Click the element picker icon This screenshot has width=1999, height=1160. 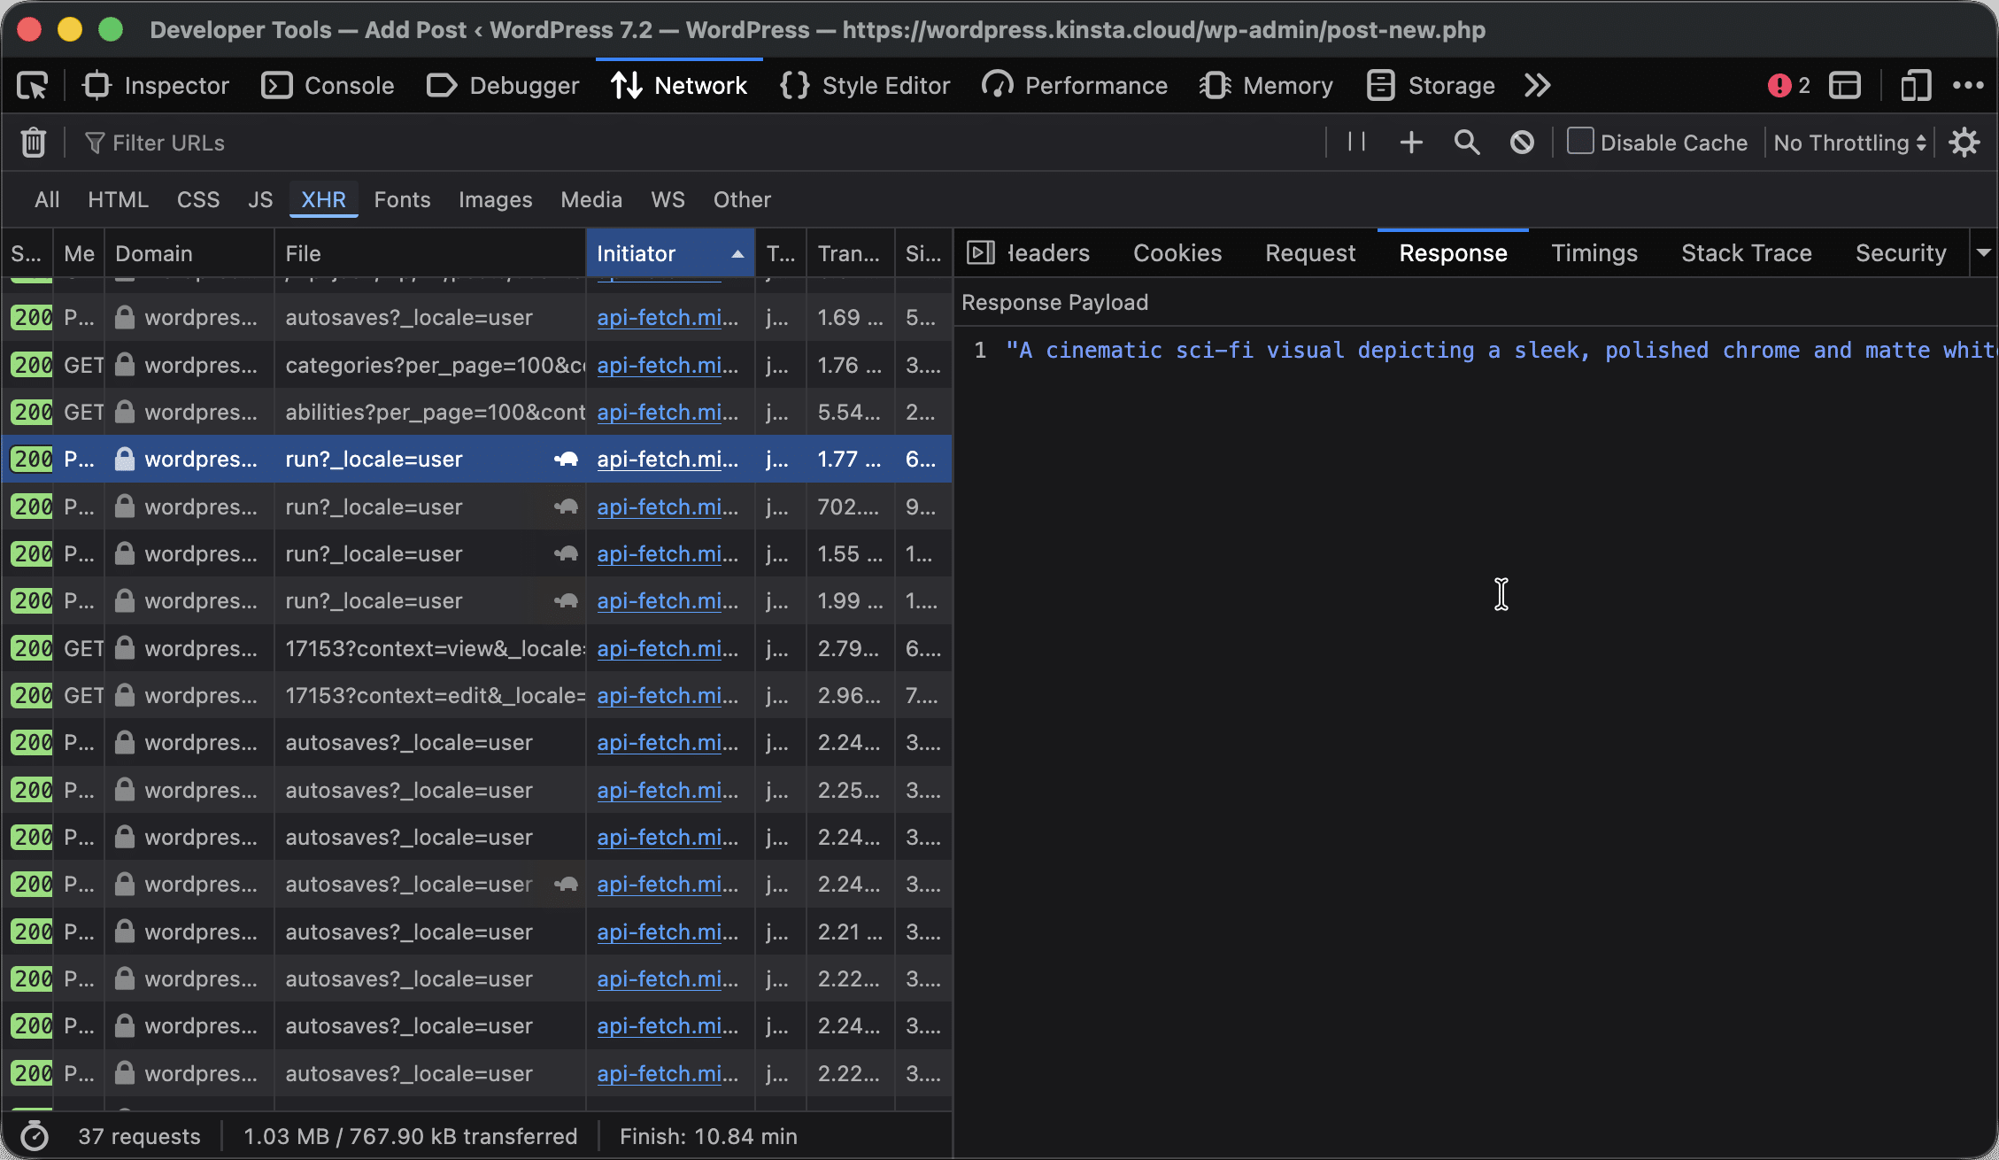[33, 86]
